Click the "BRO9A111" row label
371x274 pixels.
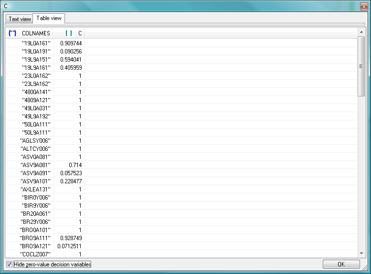(35, 238)
